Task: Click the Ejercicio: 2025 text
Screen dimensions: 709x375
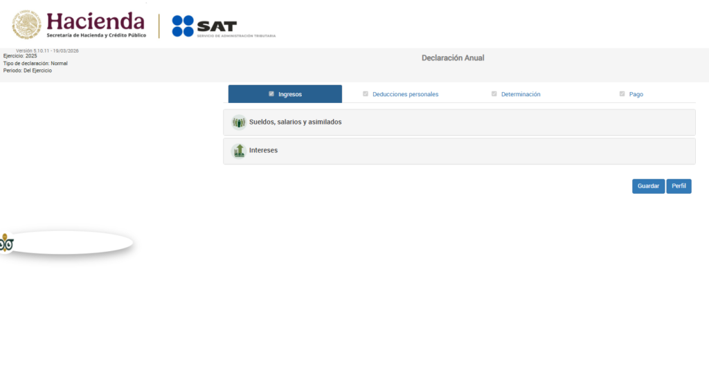Action: point(20,56)
